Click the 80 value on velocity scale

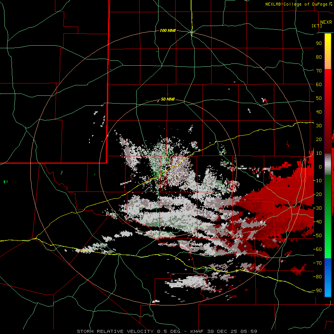pos(319,57)
